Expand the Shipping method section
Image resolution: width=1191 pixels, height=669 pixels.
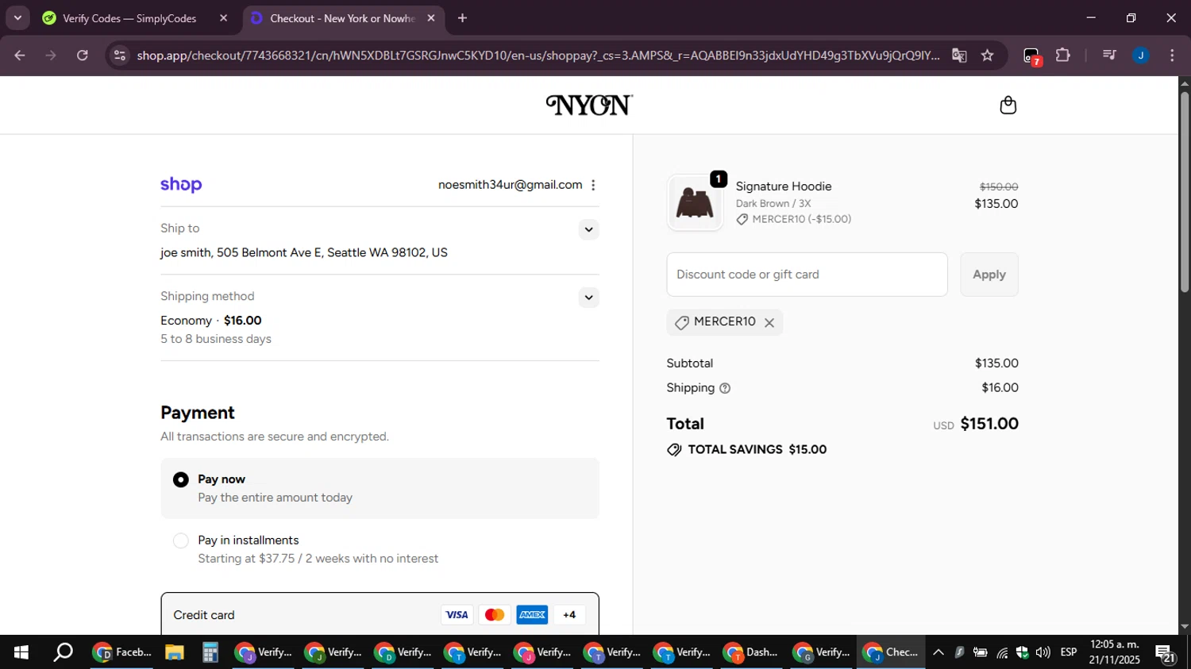588,298
